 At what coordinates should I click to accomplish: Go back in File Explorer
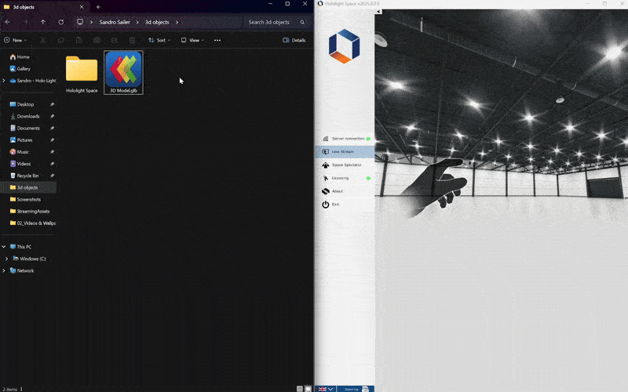[8, 22]
